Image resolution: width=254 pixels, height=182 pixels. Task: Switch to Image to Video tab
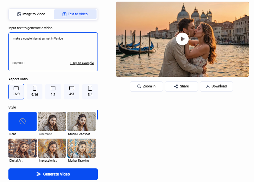(31, 14)
